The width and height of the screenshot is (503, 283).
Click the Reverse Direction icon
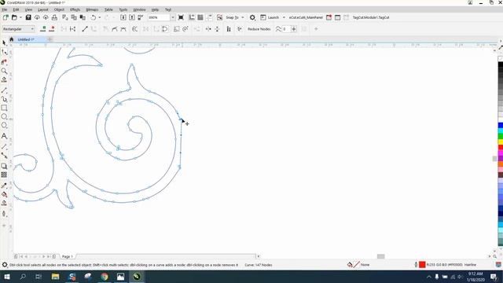pyautogui.click(x=135, y=29)
